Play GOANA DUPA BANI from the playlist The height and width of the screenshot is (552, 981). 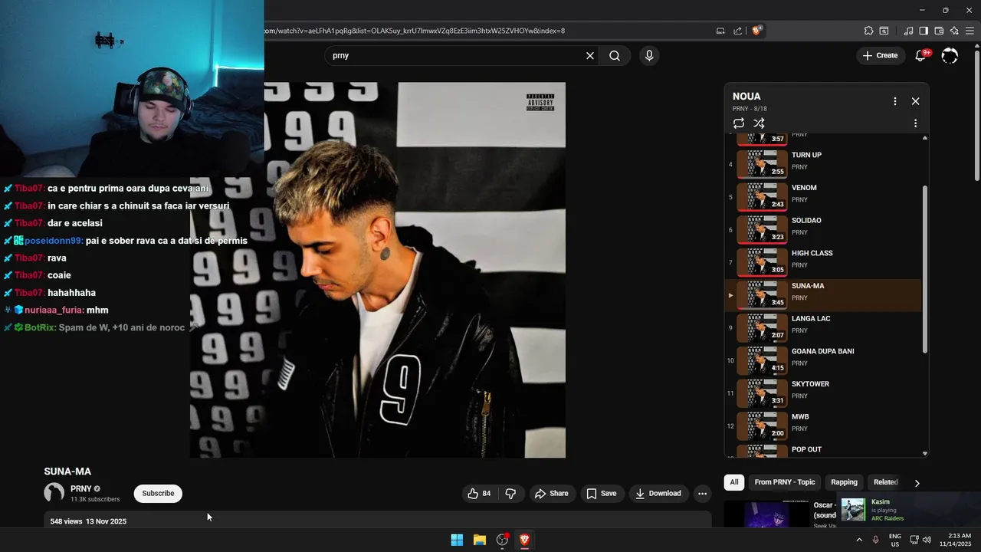pyautogui.click(x=822, y=360)
